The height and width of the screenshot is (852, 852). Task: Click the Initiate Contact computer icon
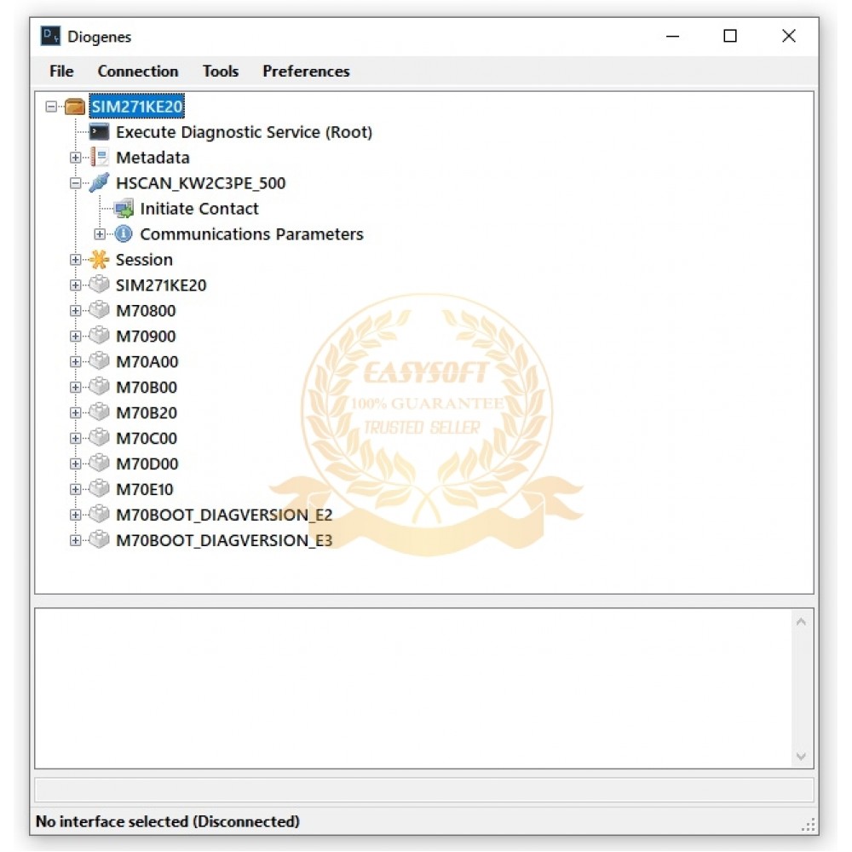pyautogui.click(x=124, y=210)
